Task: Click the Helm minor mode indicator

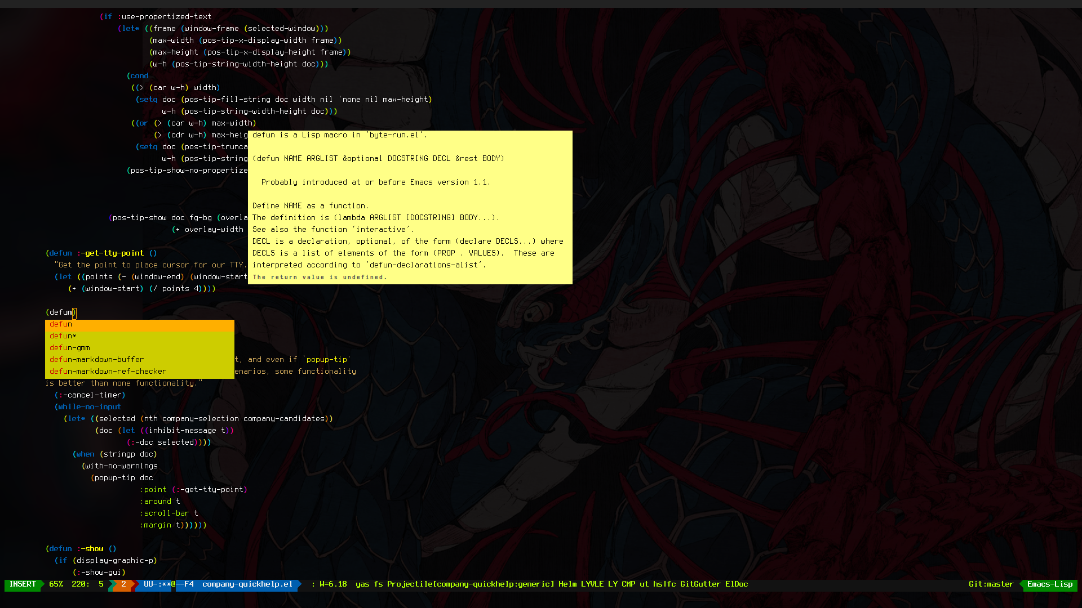Action: 567,584
